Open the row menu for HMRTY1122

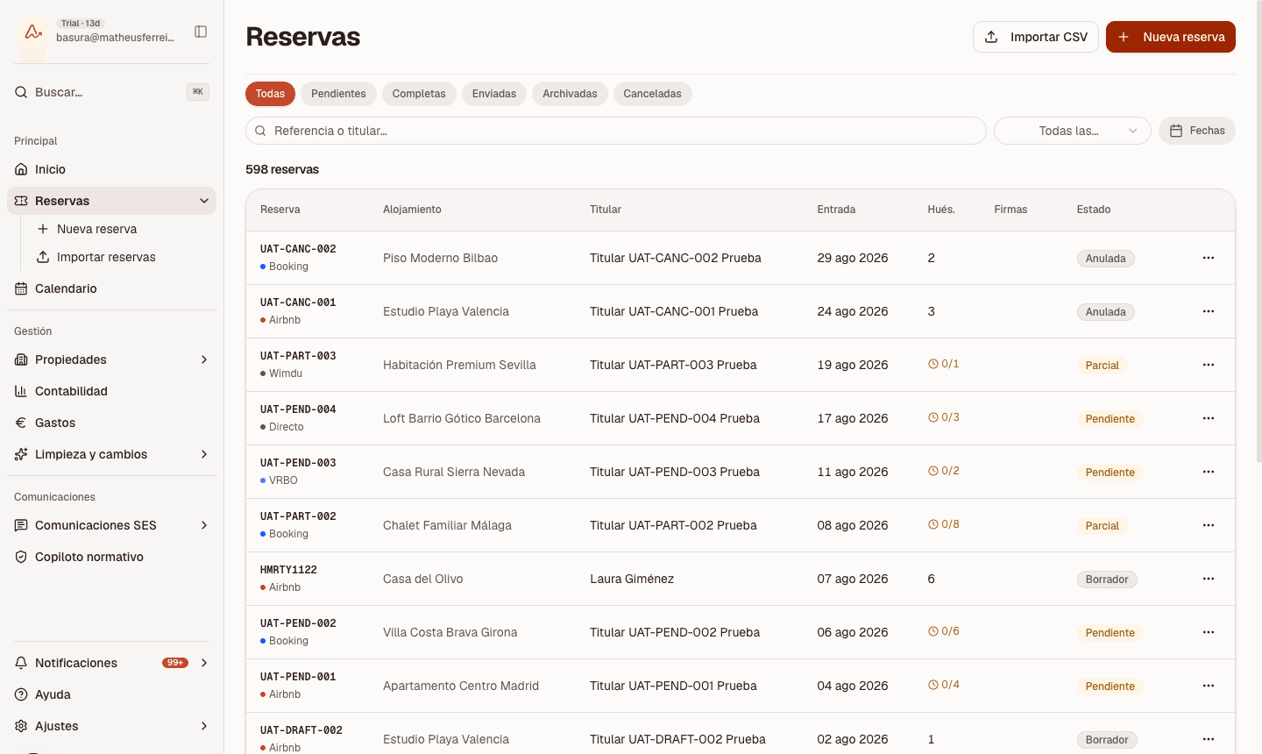click(x=1209, y=579)
